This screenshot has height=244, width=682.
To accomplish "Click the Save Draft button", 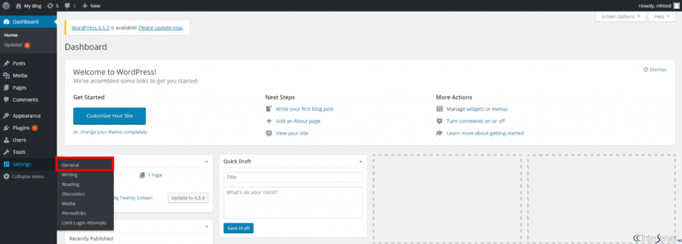I will (238, 228).
